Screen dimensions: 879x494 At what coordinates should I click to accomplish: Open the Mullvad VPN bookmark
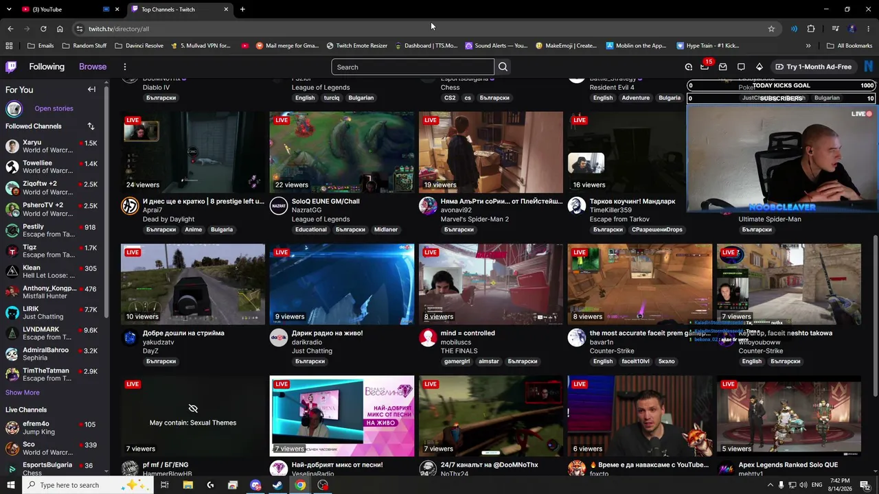pos(201,46)
